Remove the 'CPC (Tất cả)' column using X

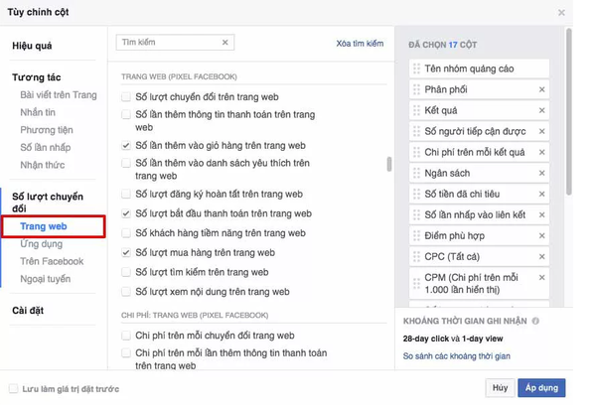[541, 256]
